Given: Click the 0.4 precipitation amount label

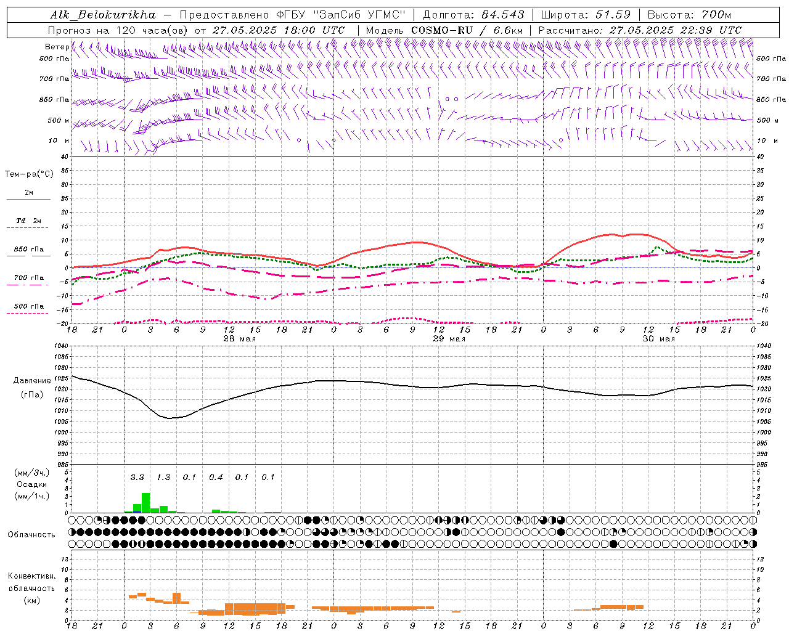Looking at the screenshot, I should click(216, 477).
